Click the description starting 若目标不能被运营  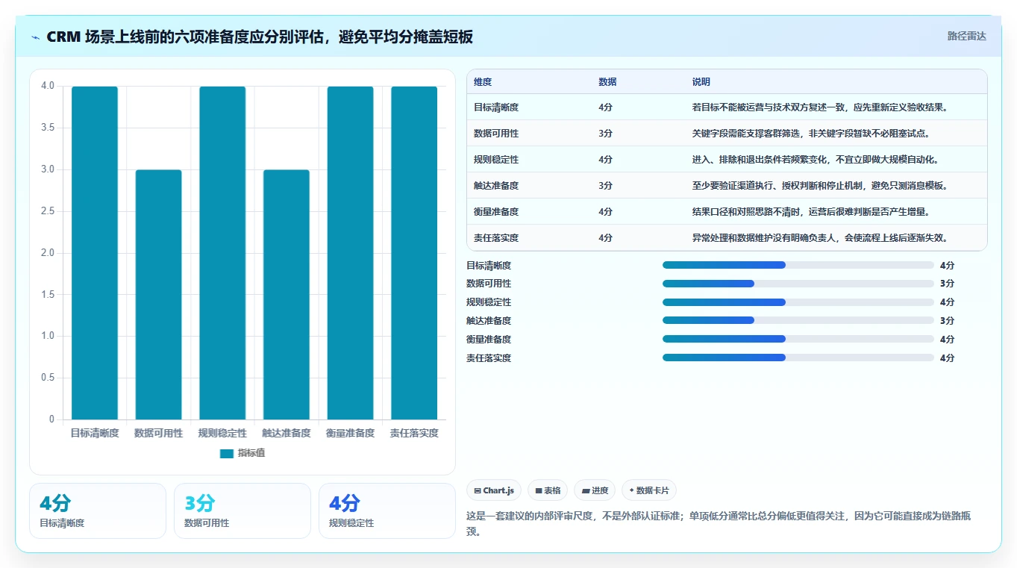(820, 107)
